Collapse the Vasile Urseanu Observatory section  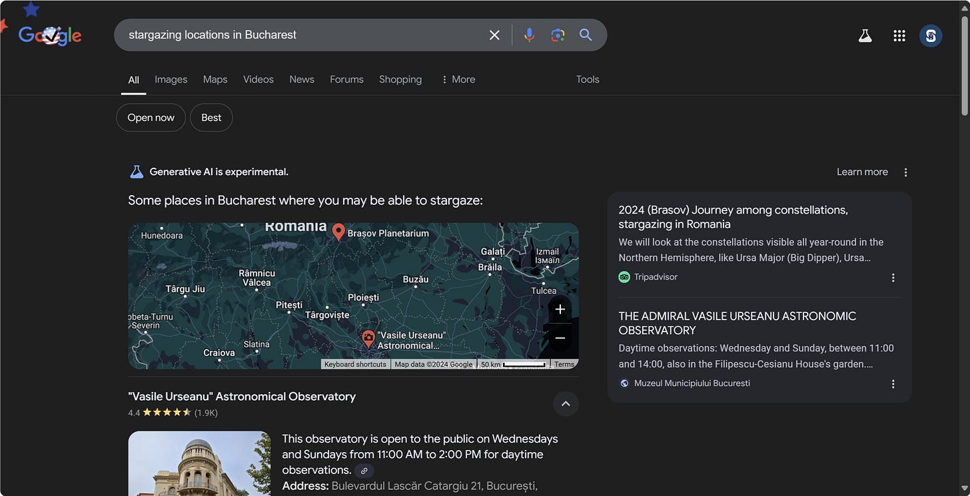566,403
